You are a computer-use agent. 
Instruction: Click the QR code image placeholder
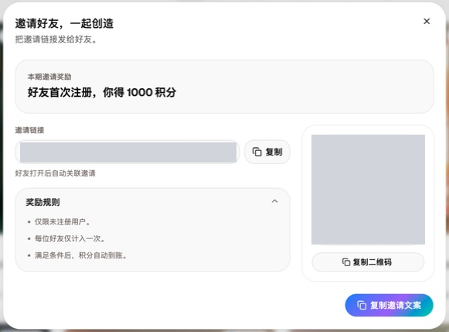[368, 190]
